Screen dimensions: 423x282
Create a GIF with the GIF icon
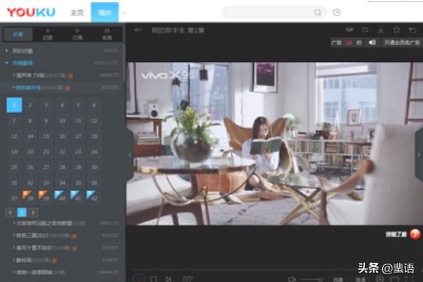[x=350, y=30]
